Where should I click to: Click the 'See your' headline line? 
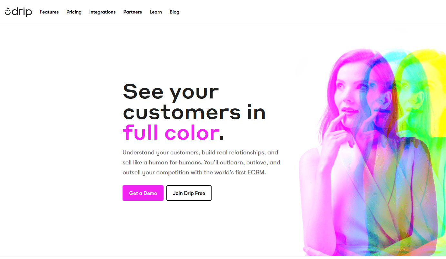point(171,92)
